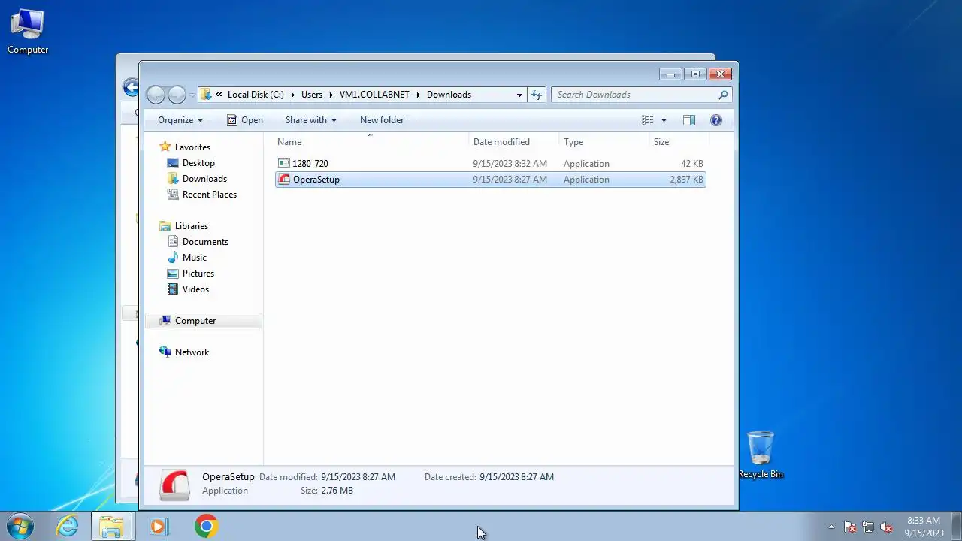Image resolution: width=962 pixels, height=541 pixels.
Task: Create a New folder
Action: 382,120
